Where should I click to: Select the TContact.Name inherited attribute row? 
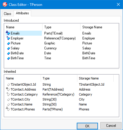(61, 104)
